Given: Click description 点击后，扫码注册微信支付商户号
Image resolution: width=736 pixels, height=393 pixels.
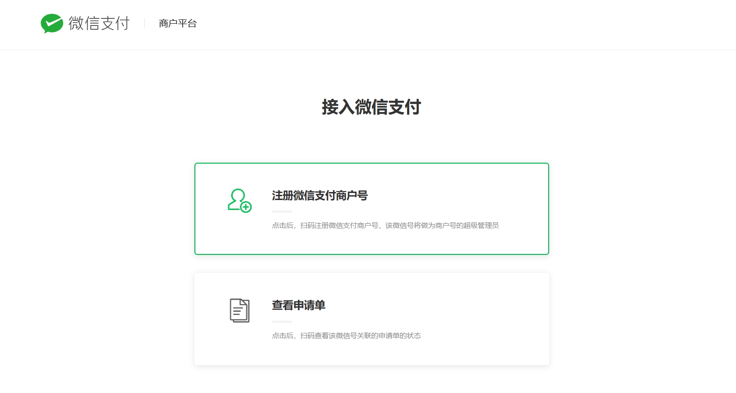Looking at the screenshot, I should point(385,226).
